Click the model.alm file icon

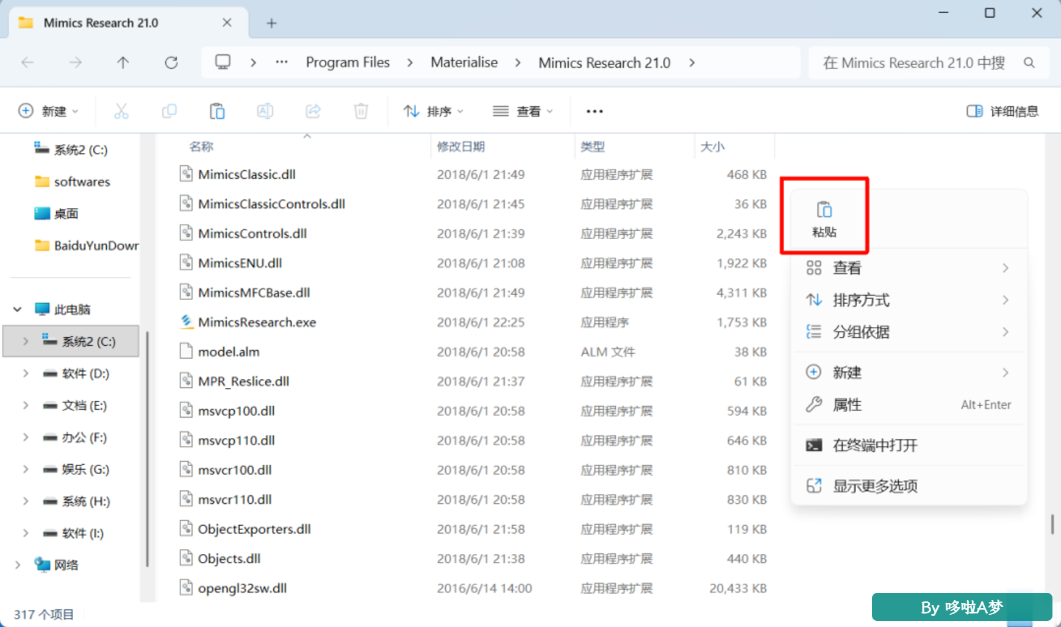187,351
